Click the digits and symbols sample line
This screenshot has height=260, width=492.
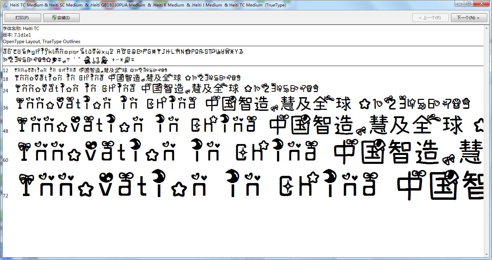[x=68, y=60]
